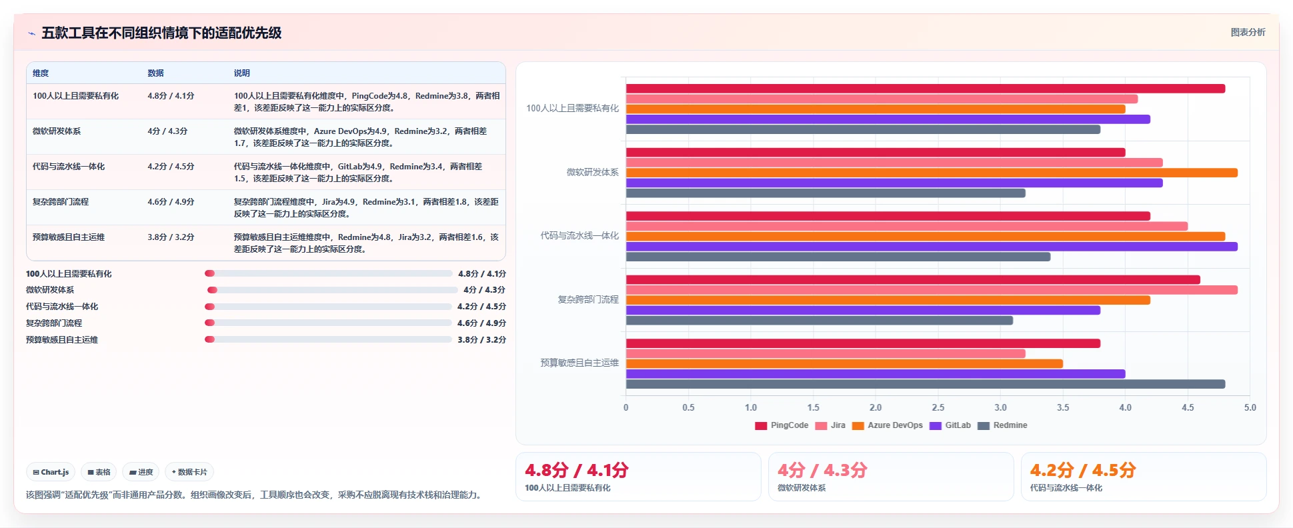Click table value 4.2分 / 4.5分
1293x528 pixels.
(x=171, y=167)
